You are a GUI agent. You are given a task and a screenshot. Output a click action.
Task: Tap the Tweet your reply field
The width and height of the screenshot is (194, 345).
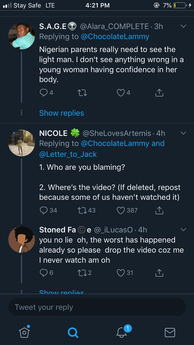coord(97,307)
